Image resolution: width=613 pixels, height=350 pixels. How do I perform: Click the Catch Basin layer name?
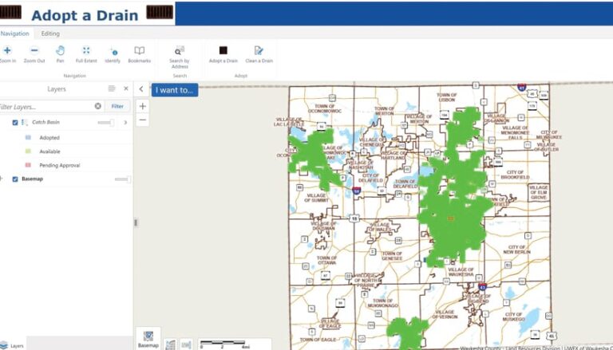(x=45, y=122)
